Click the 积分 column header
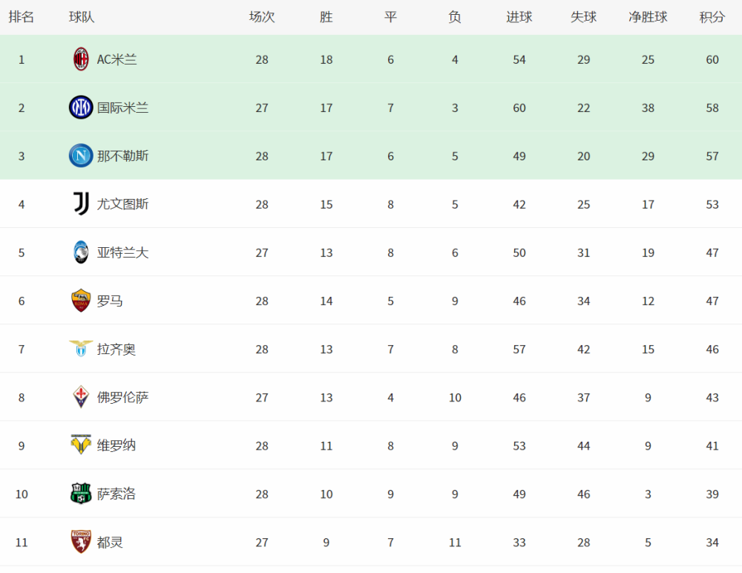 (x=712, y=17)
